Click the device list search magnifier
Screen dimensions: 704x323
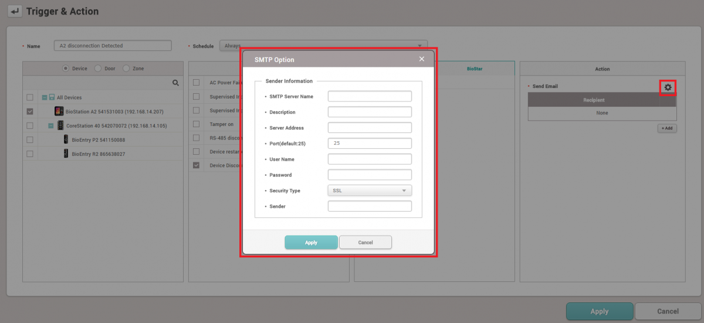[x=175, y=83]
